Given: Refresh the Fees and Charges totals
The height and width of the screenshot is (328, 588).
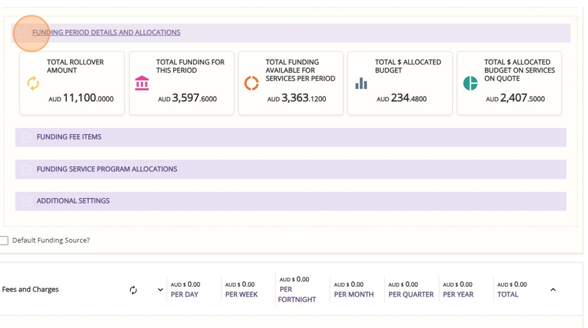Looking at the screenshot, I should click(133, 290).
